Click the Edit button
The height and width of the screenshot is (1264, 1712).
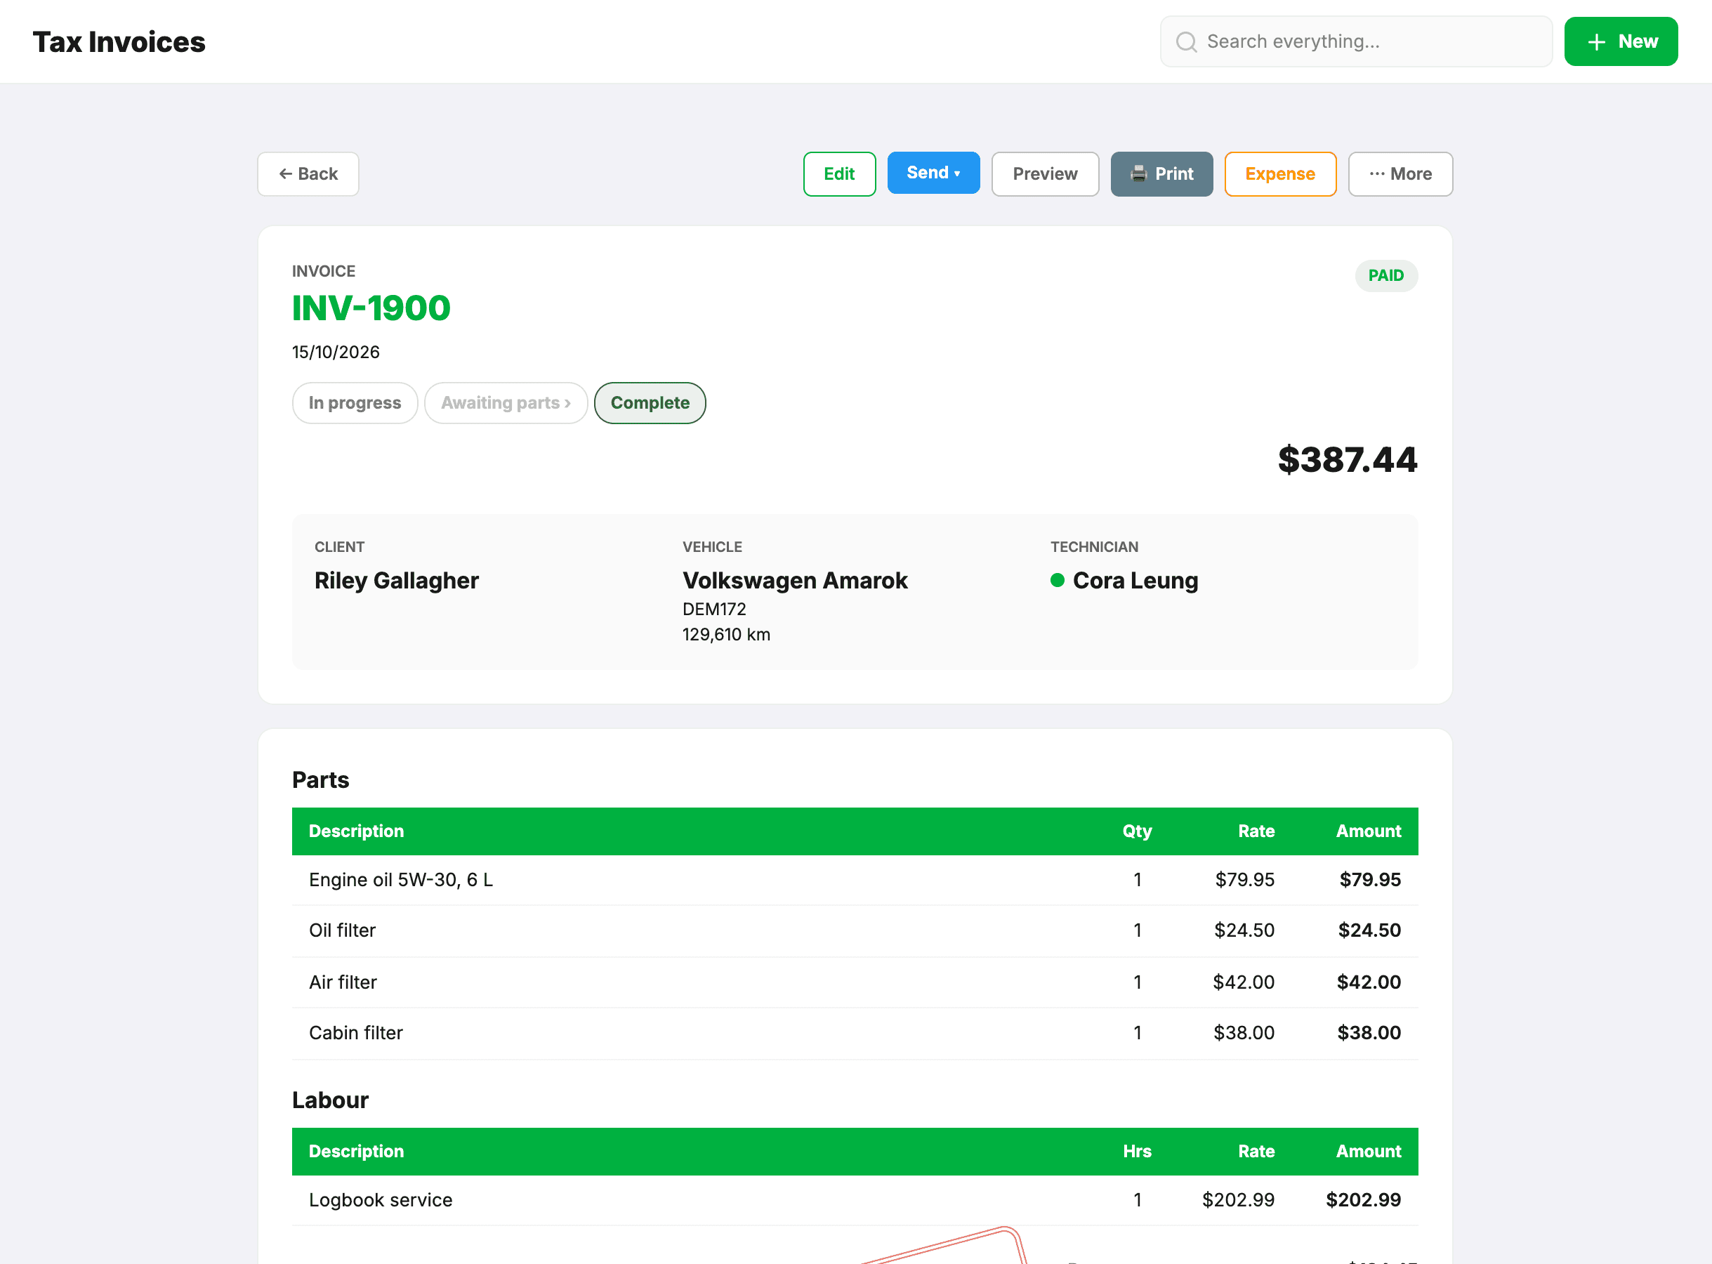coord(839,173)
